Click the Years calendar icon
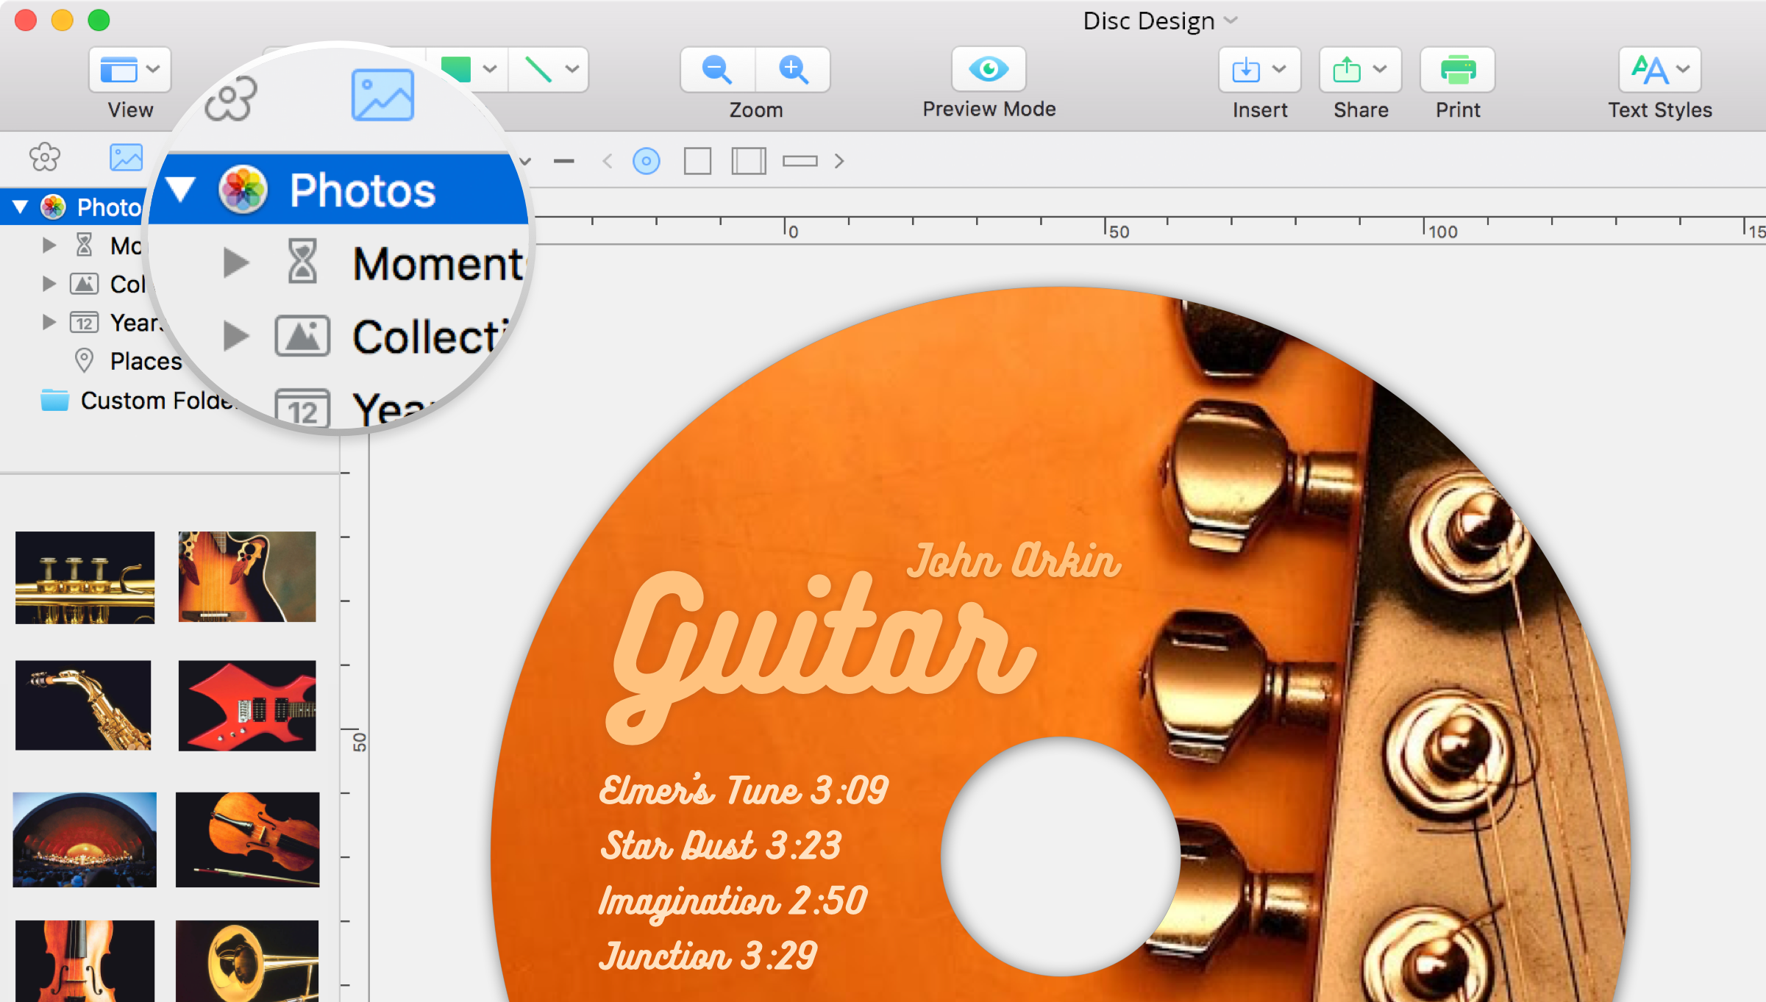Screen dimensions: 1766x1002 [x=85, y=323]
